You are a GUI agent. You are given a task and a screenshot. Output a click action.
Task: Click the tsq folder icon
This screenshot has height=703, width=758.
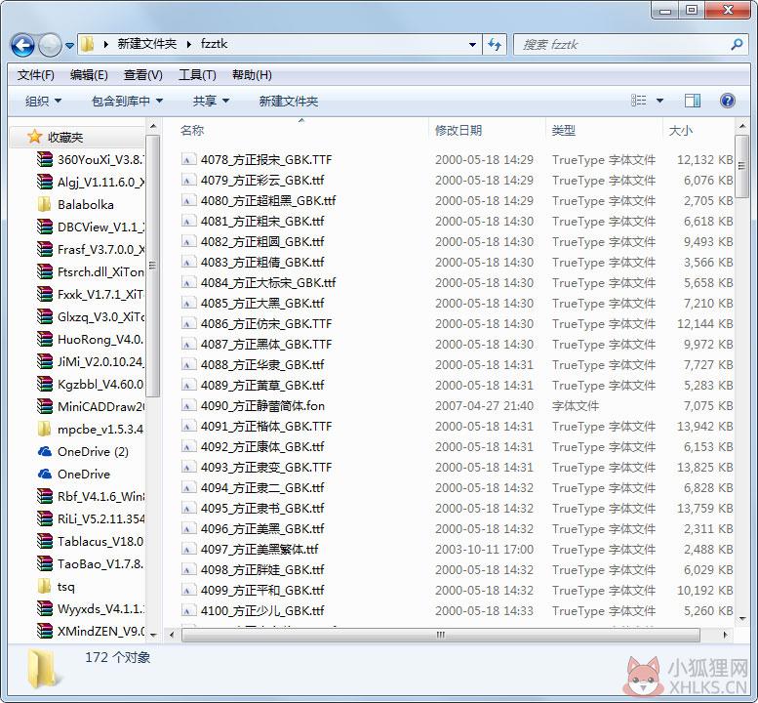click(45, 586)
